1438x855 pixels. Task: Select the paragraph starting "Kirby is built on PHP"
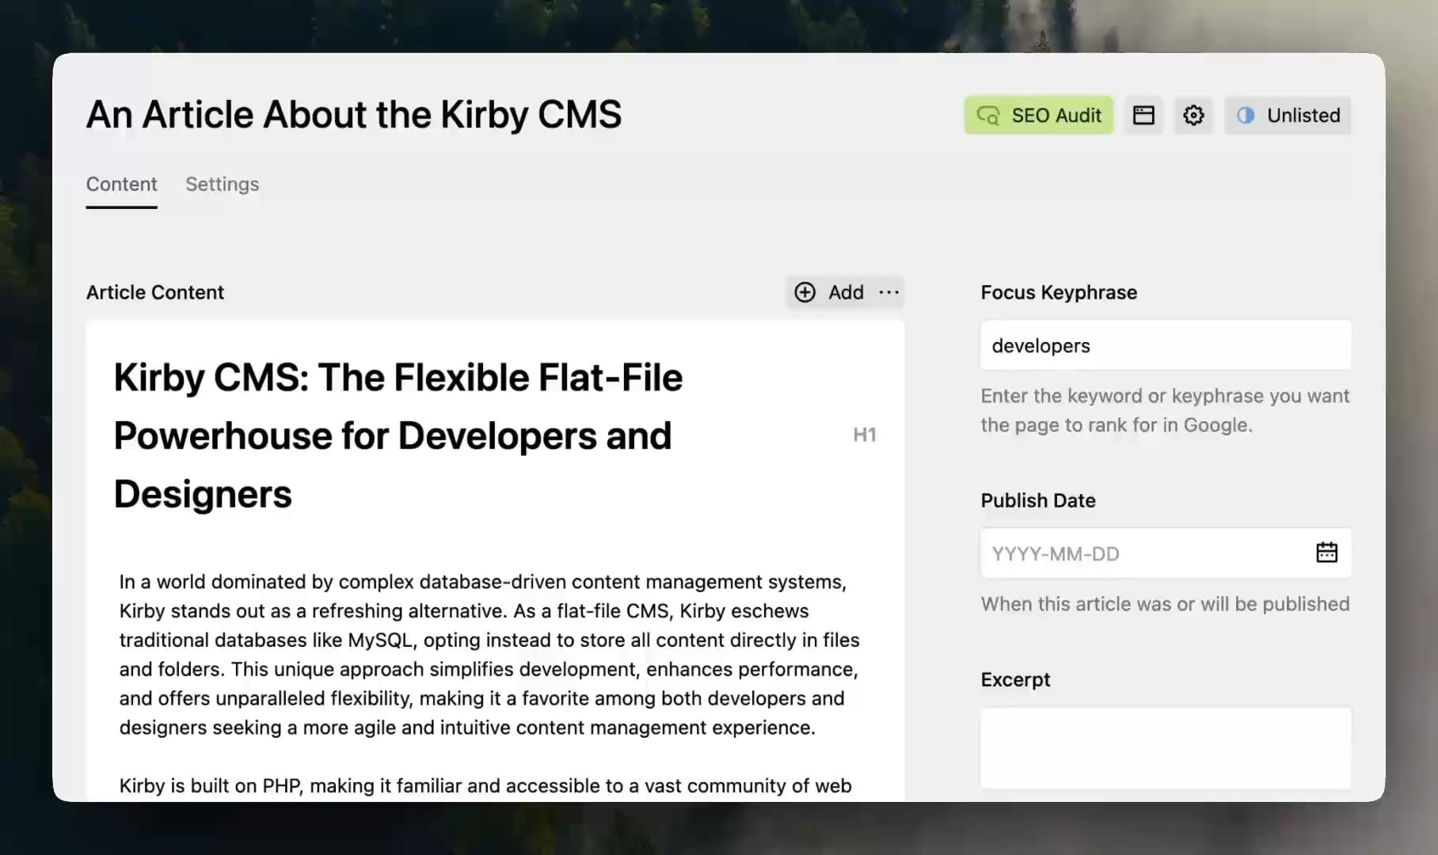tap(485, 785)
